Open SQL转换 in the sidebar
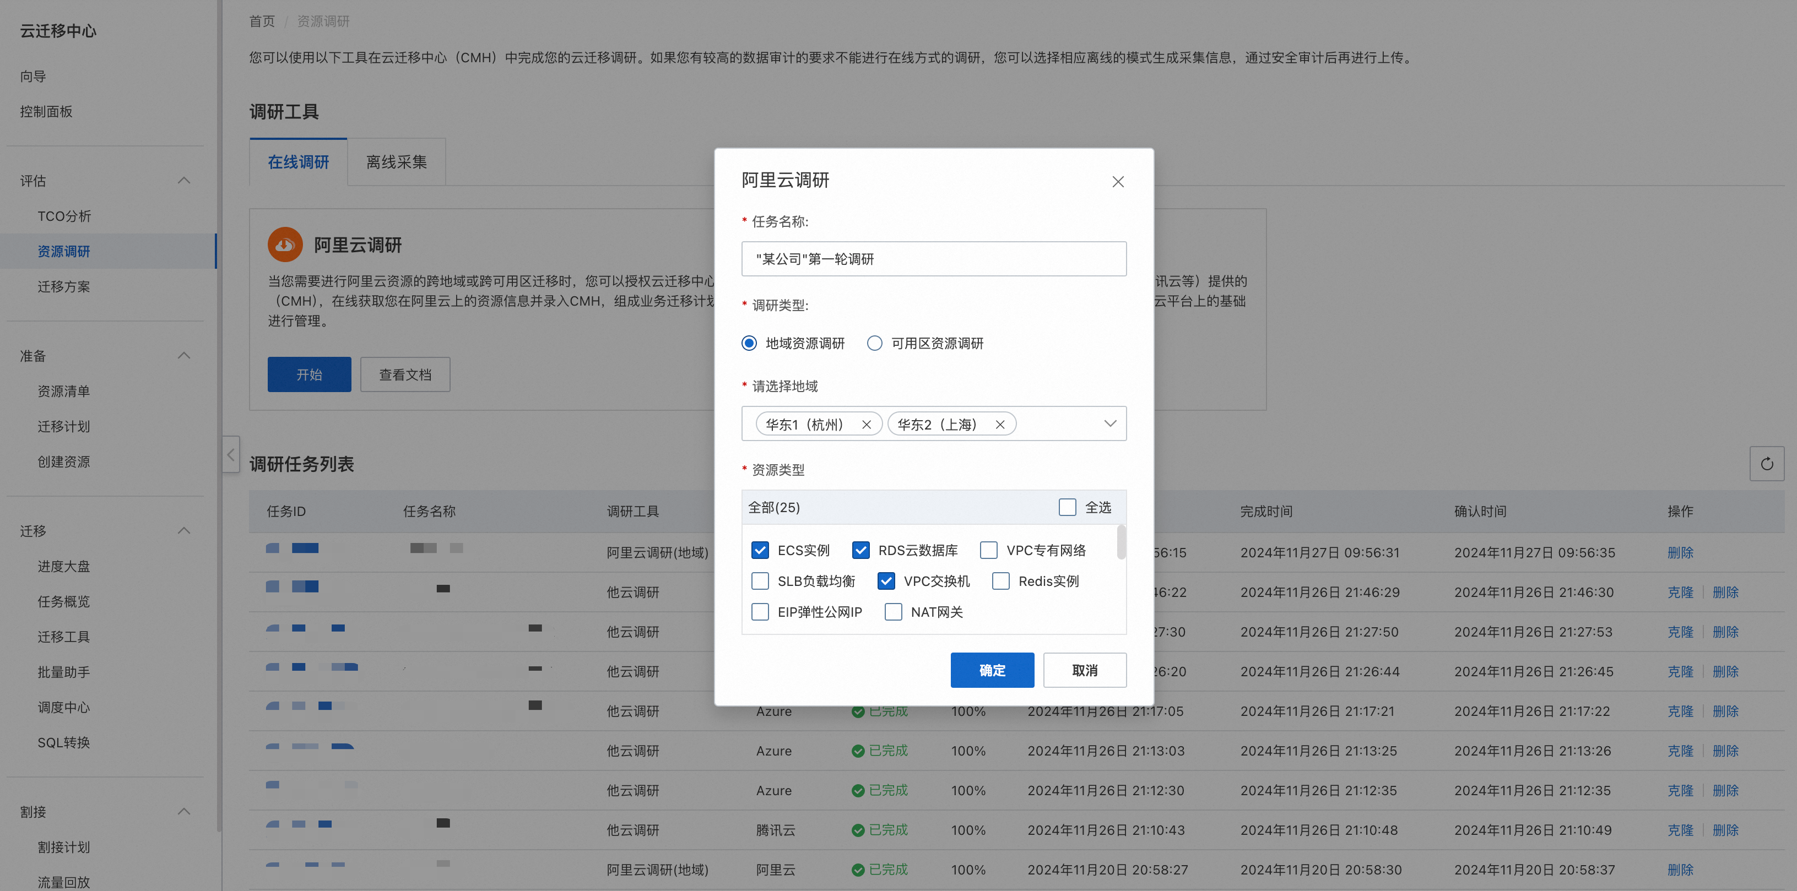Image resolution: width=1797 pixels, height=891 pixels. [63, 742]
